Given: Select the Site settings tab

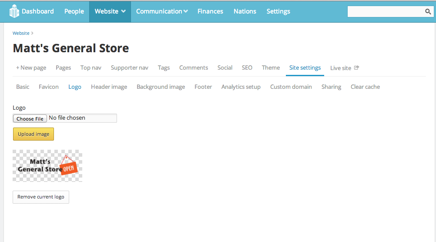Looking at the screenshot, I should [x=305, y=67].
